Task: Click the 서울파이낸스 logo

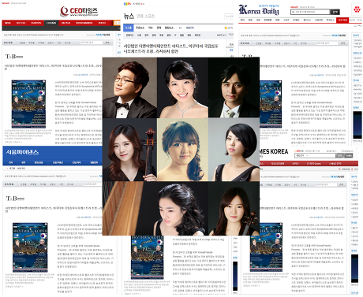Action: tap(22, 152)
